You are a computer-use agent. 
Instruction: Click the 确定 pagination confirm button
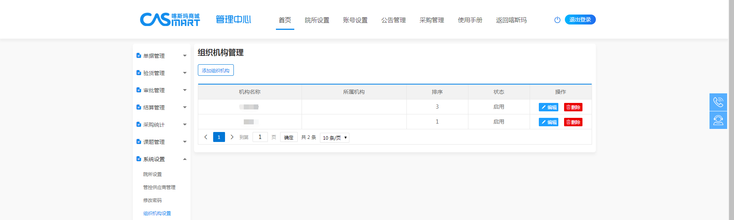coord(289,137)
